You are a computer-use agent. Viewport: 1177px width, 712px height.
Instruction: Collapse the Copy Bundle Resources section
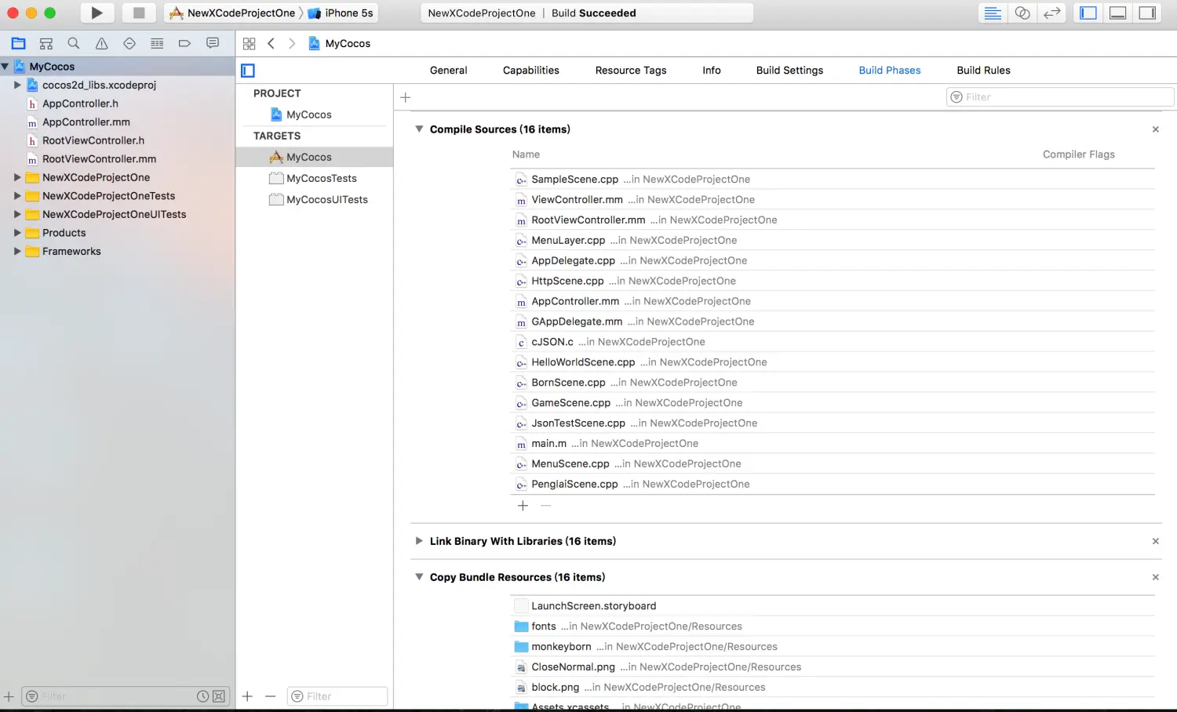419,577
